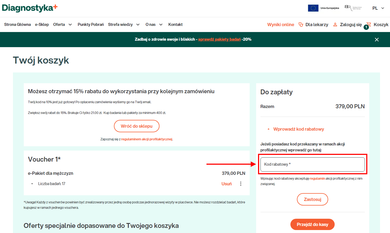Click the Koszyk label
The image size is (390, 233).
(381, 25)
